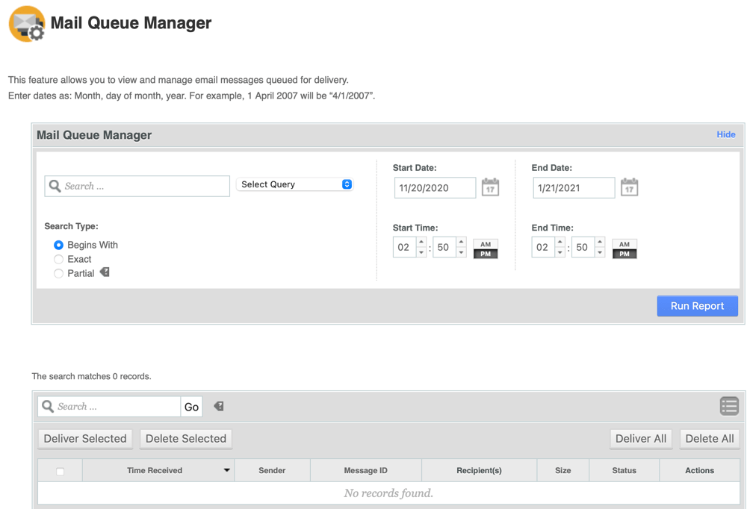Open the End Date calendar picker
This screenshot has height=509, width=747.
(628, 187)
